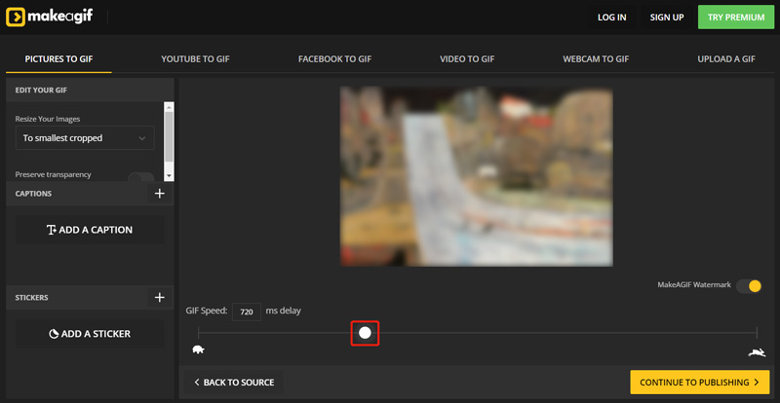Select the Webcam to GIF tab
Viewport: 780px width, 403px height.
596,59
